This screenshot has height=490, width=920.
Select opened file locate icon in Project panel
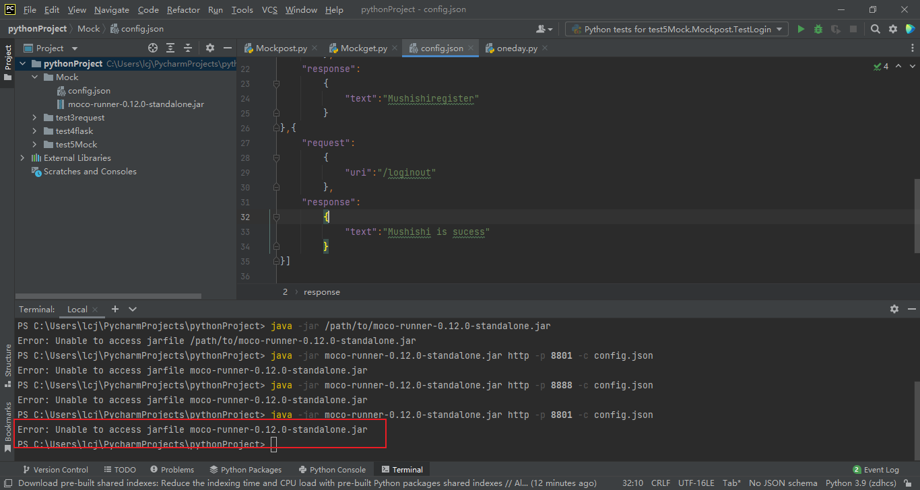(x=153, y=48)
